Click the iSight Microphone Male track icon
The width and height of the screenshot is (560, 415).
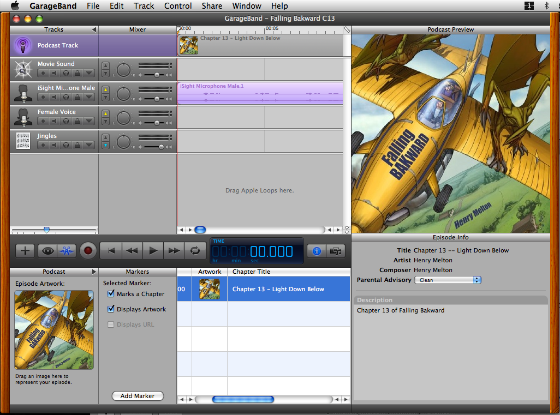click(x=23, y=93)
